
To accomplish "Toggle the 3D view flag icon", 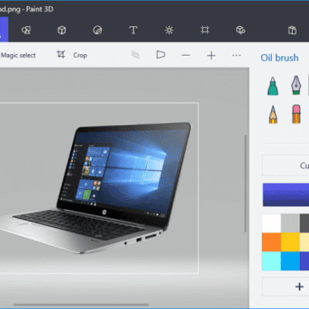I will (x=161, y=55).
